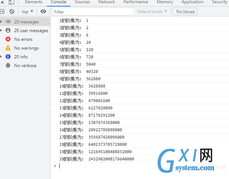
Task: Click the No Issues button
Action: 185,11
